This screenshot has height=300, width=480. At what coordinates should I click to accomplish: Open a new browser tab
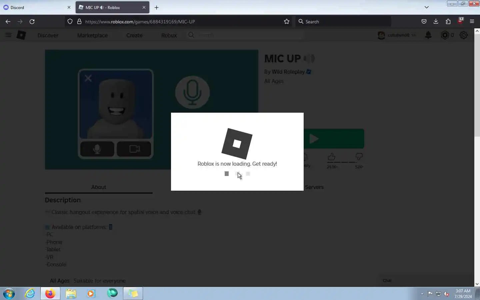(157, 7)
